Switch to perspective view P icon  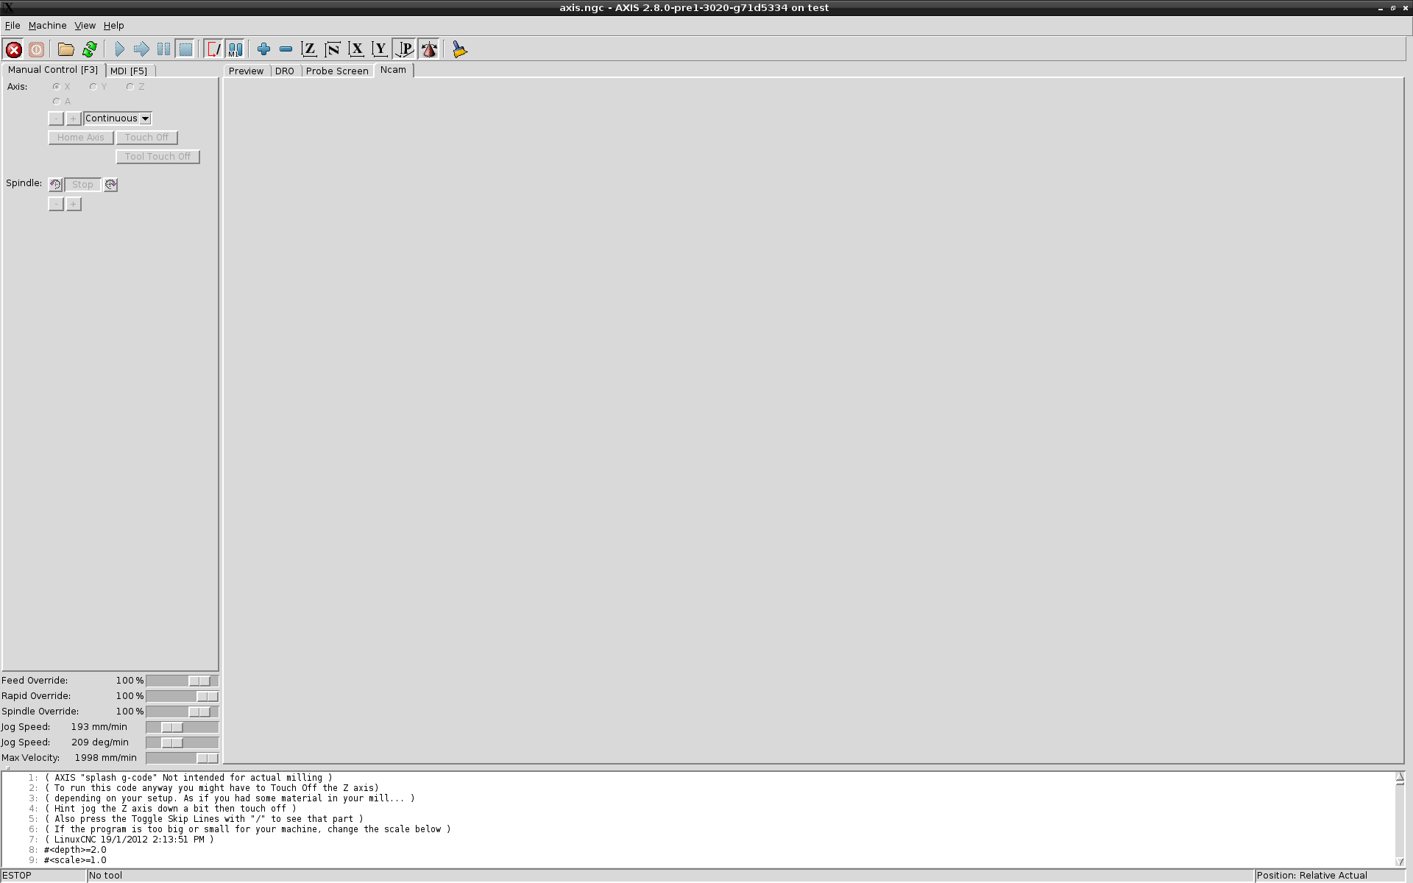pos(405,49)
